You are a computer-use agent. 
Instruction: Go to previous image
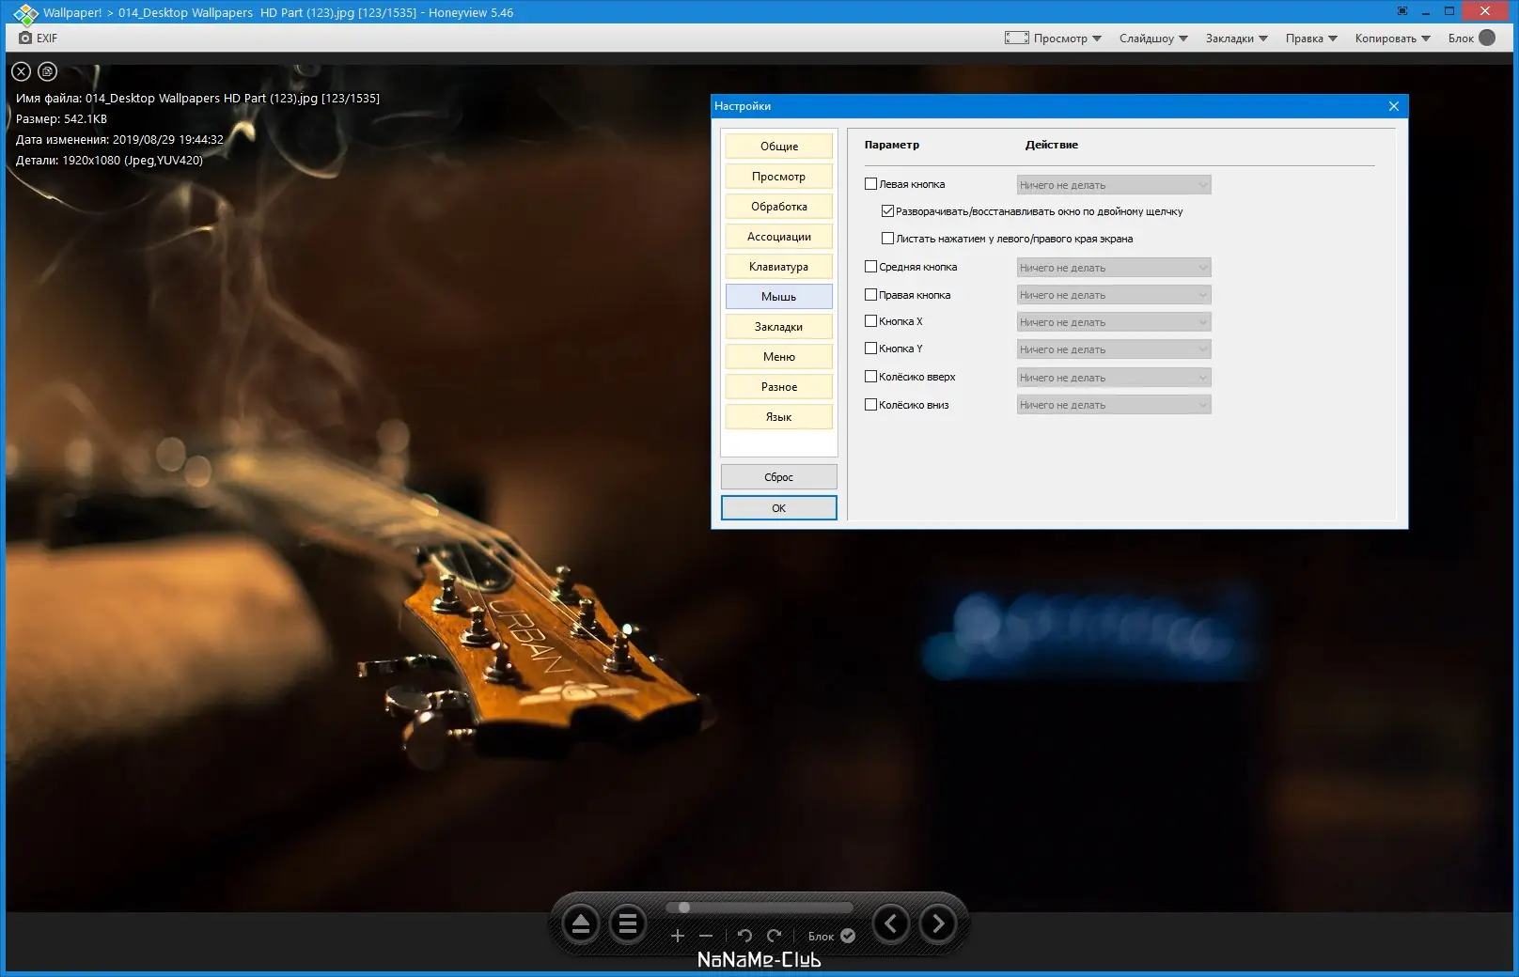click(x=891, y=924)
